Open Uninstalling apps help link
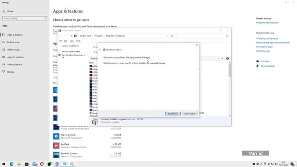297x167 pixels. (264, 47)
